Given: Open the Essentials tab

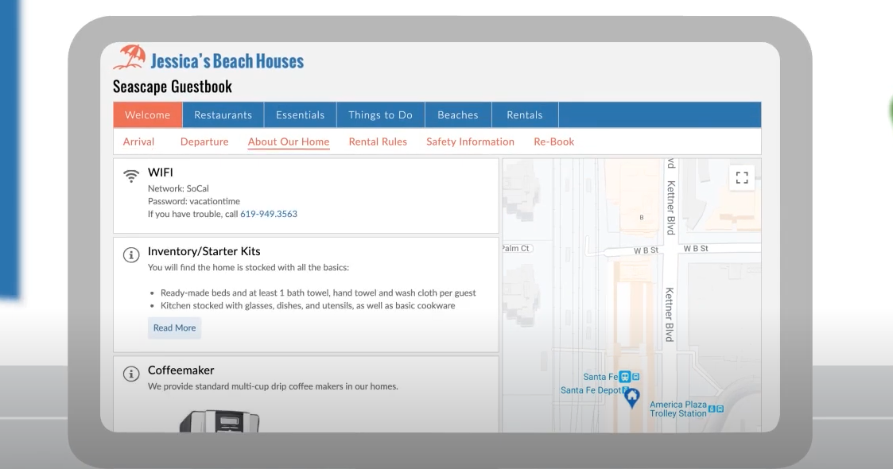Looking at the screenshot, I should 300,114.
